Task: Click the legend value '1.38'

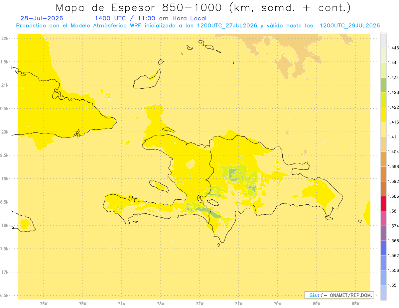Action: click(392, 211)
